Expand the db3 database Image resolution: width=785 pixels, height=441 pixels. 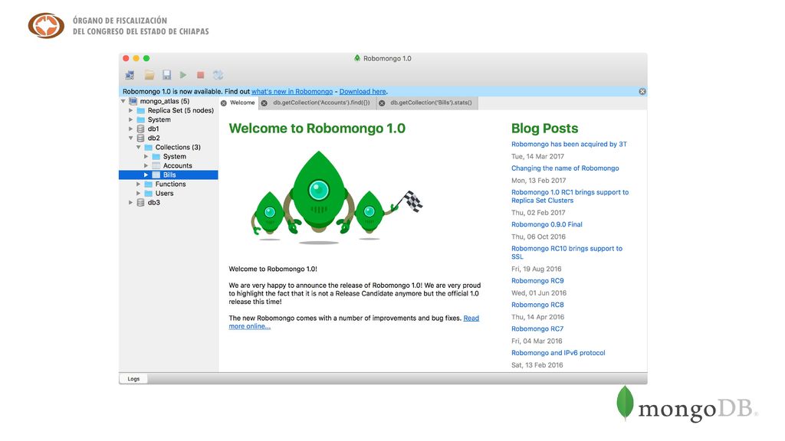point(130,202)
